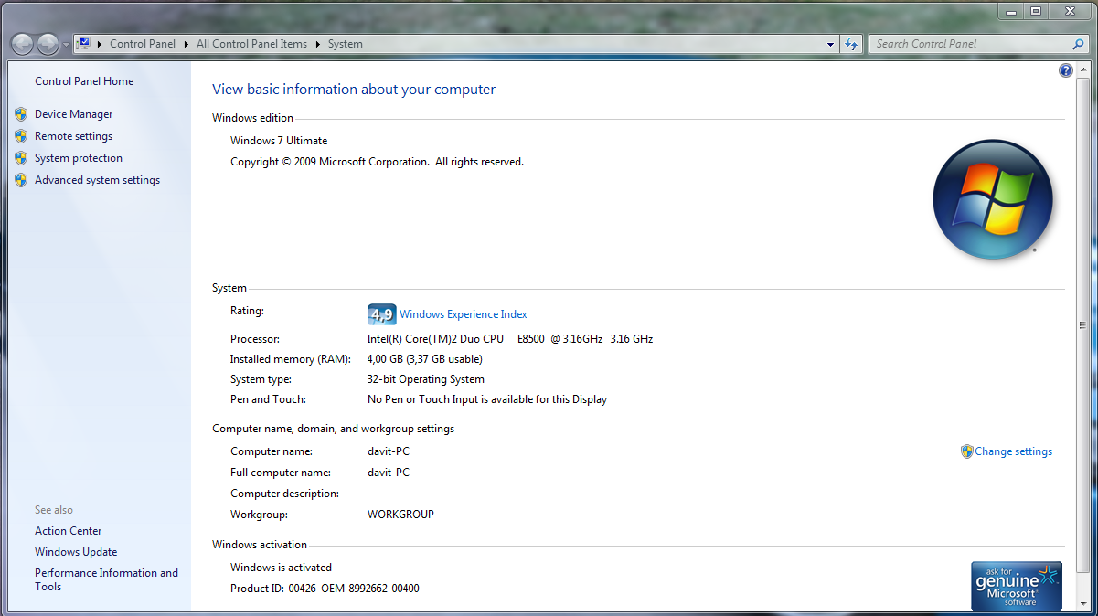Open the Windows Experience Index link
Screen dimensions: 1098x616
463,314
